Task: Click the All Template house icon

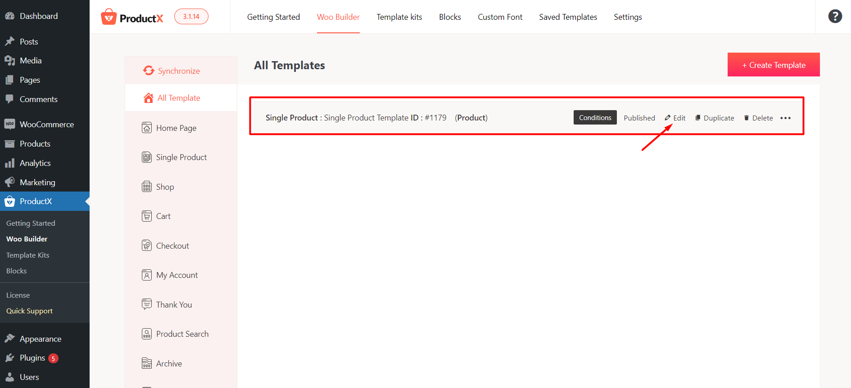Action: tap(148, 98)
